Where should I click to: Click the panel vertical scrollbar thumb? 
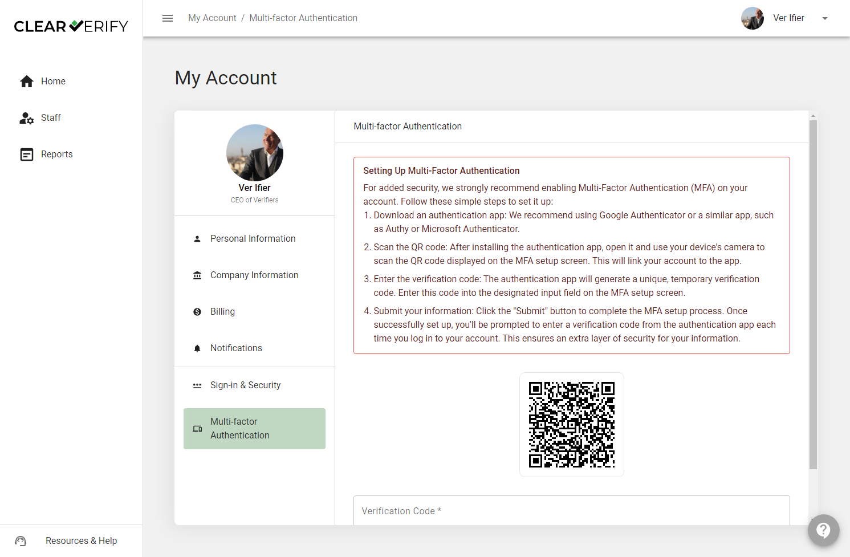(x=813, y=295)
